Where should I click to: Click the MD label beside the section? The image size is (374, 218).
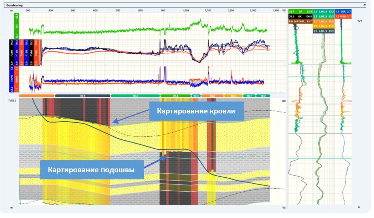tap(283, 101)
